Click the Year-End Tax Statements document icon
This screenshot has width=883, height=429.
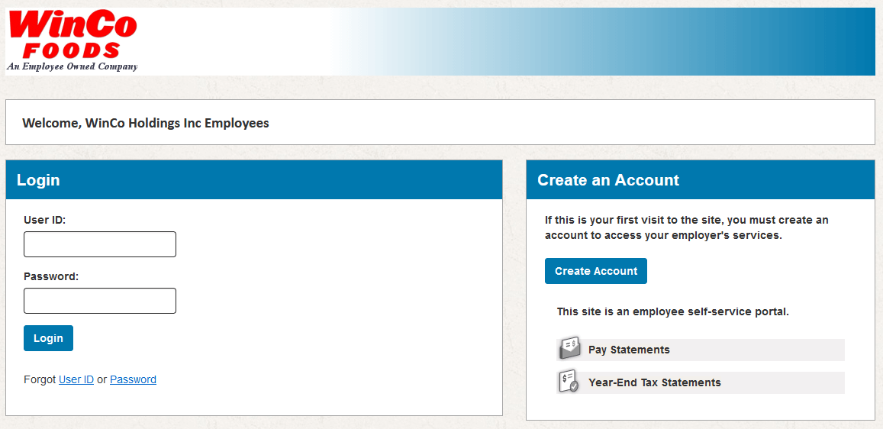[569, 382]
